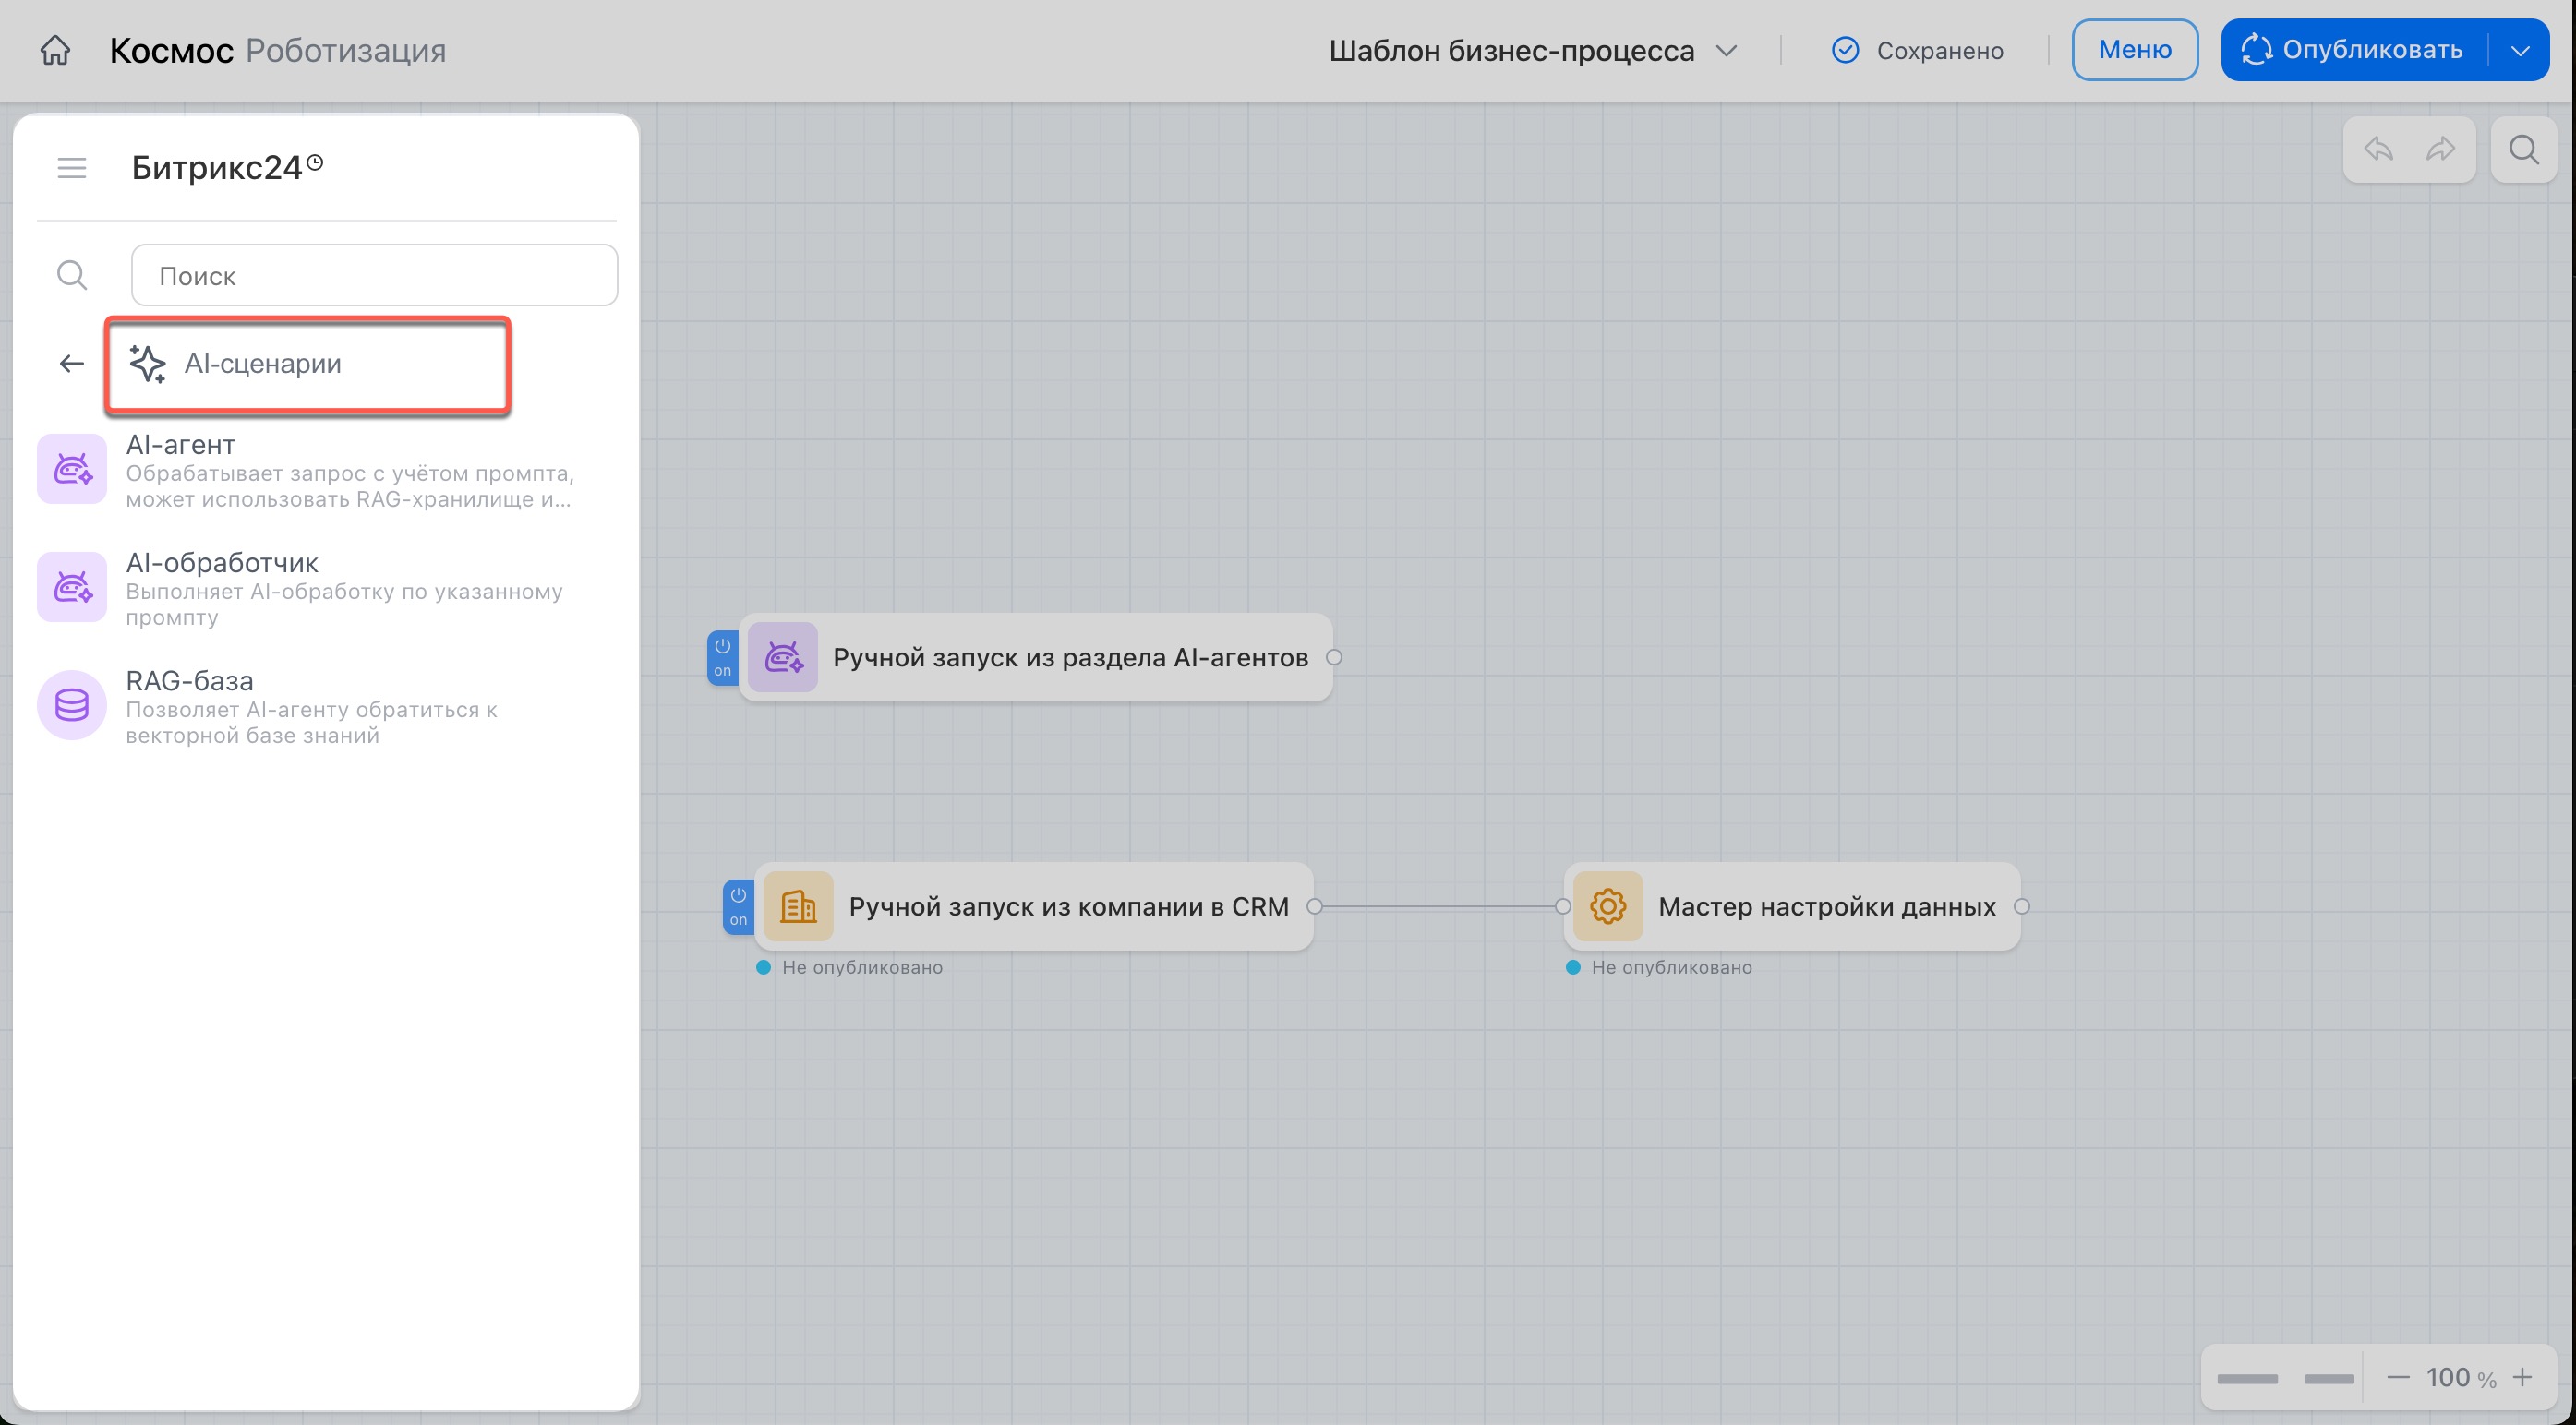The image size is (2576, 1425).
Task: Open the hamburger menu beside Битрикс24
Action: (x=72, y=168)
